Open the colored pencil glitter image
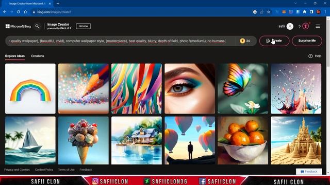 tap(84, 89)
